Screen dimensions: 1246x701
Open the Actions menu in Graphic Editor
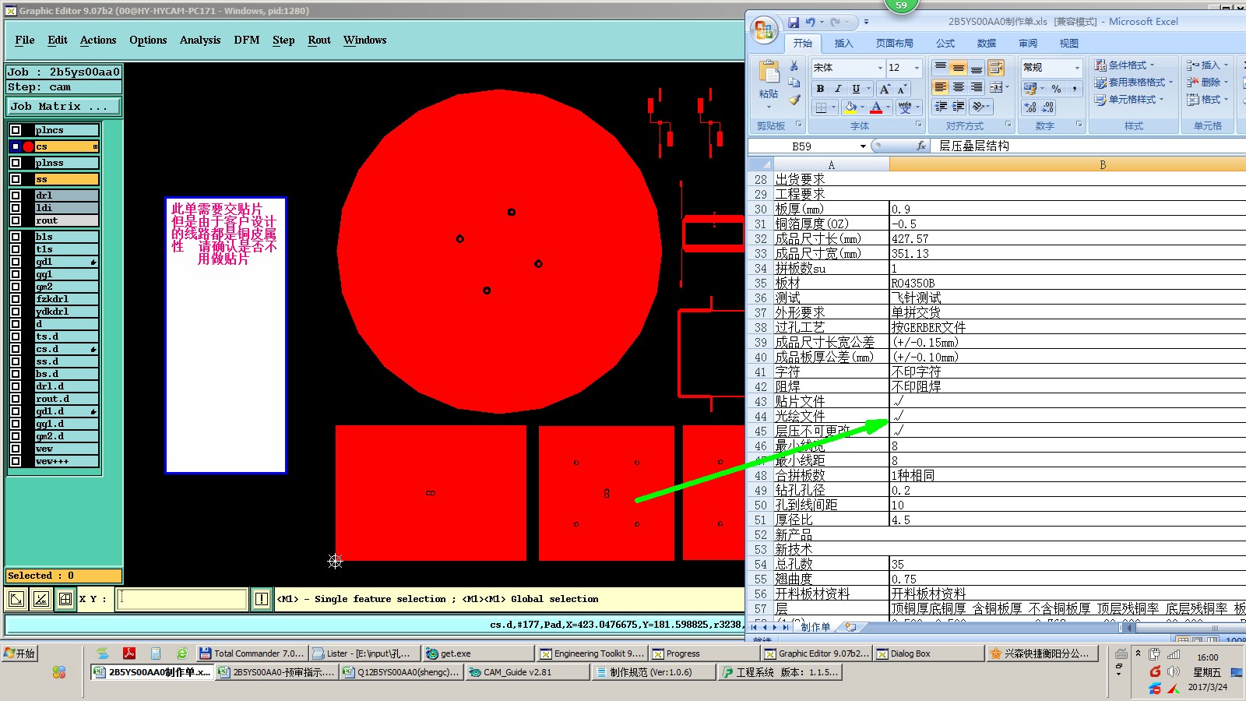pos(98,40)
